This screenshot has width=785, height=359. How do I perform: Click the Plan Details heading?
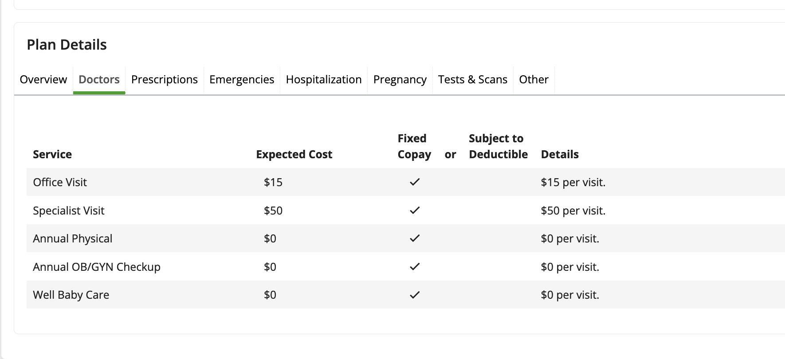click(x=67, y=45)
